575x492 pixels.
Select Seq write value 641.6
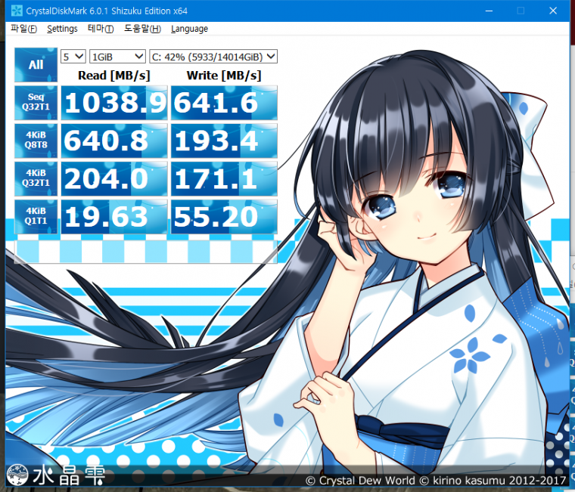224,103
